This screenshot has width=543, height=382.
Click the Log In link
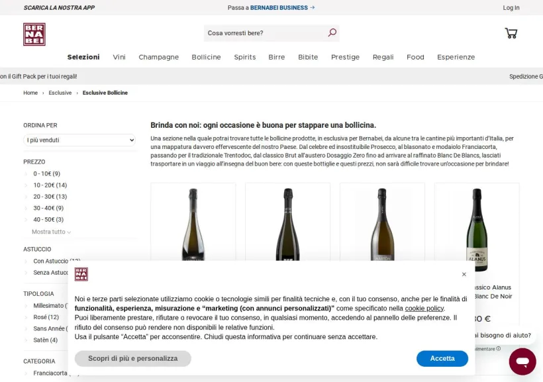pyautogui.click(x=511, y=8)
